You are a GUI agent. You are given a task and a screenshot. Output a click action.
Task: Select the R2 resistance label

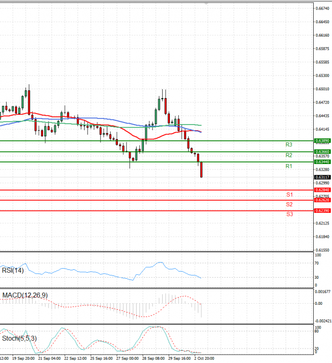288,155
